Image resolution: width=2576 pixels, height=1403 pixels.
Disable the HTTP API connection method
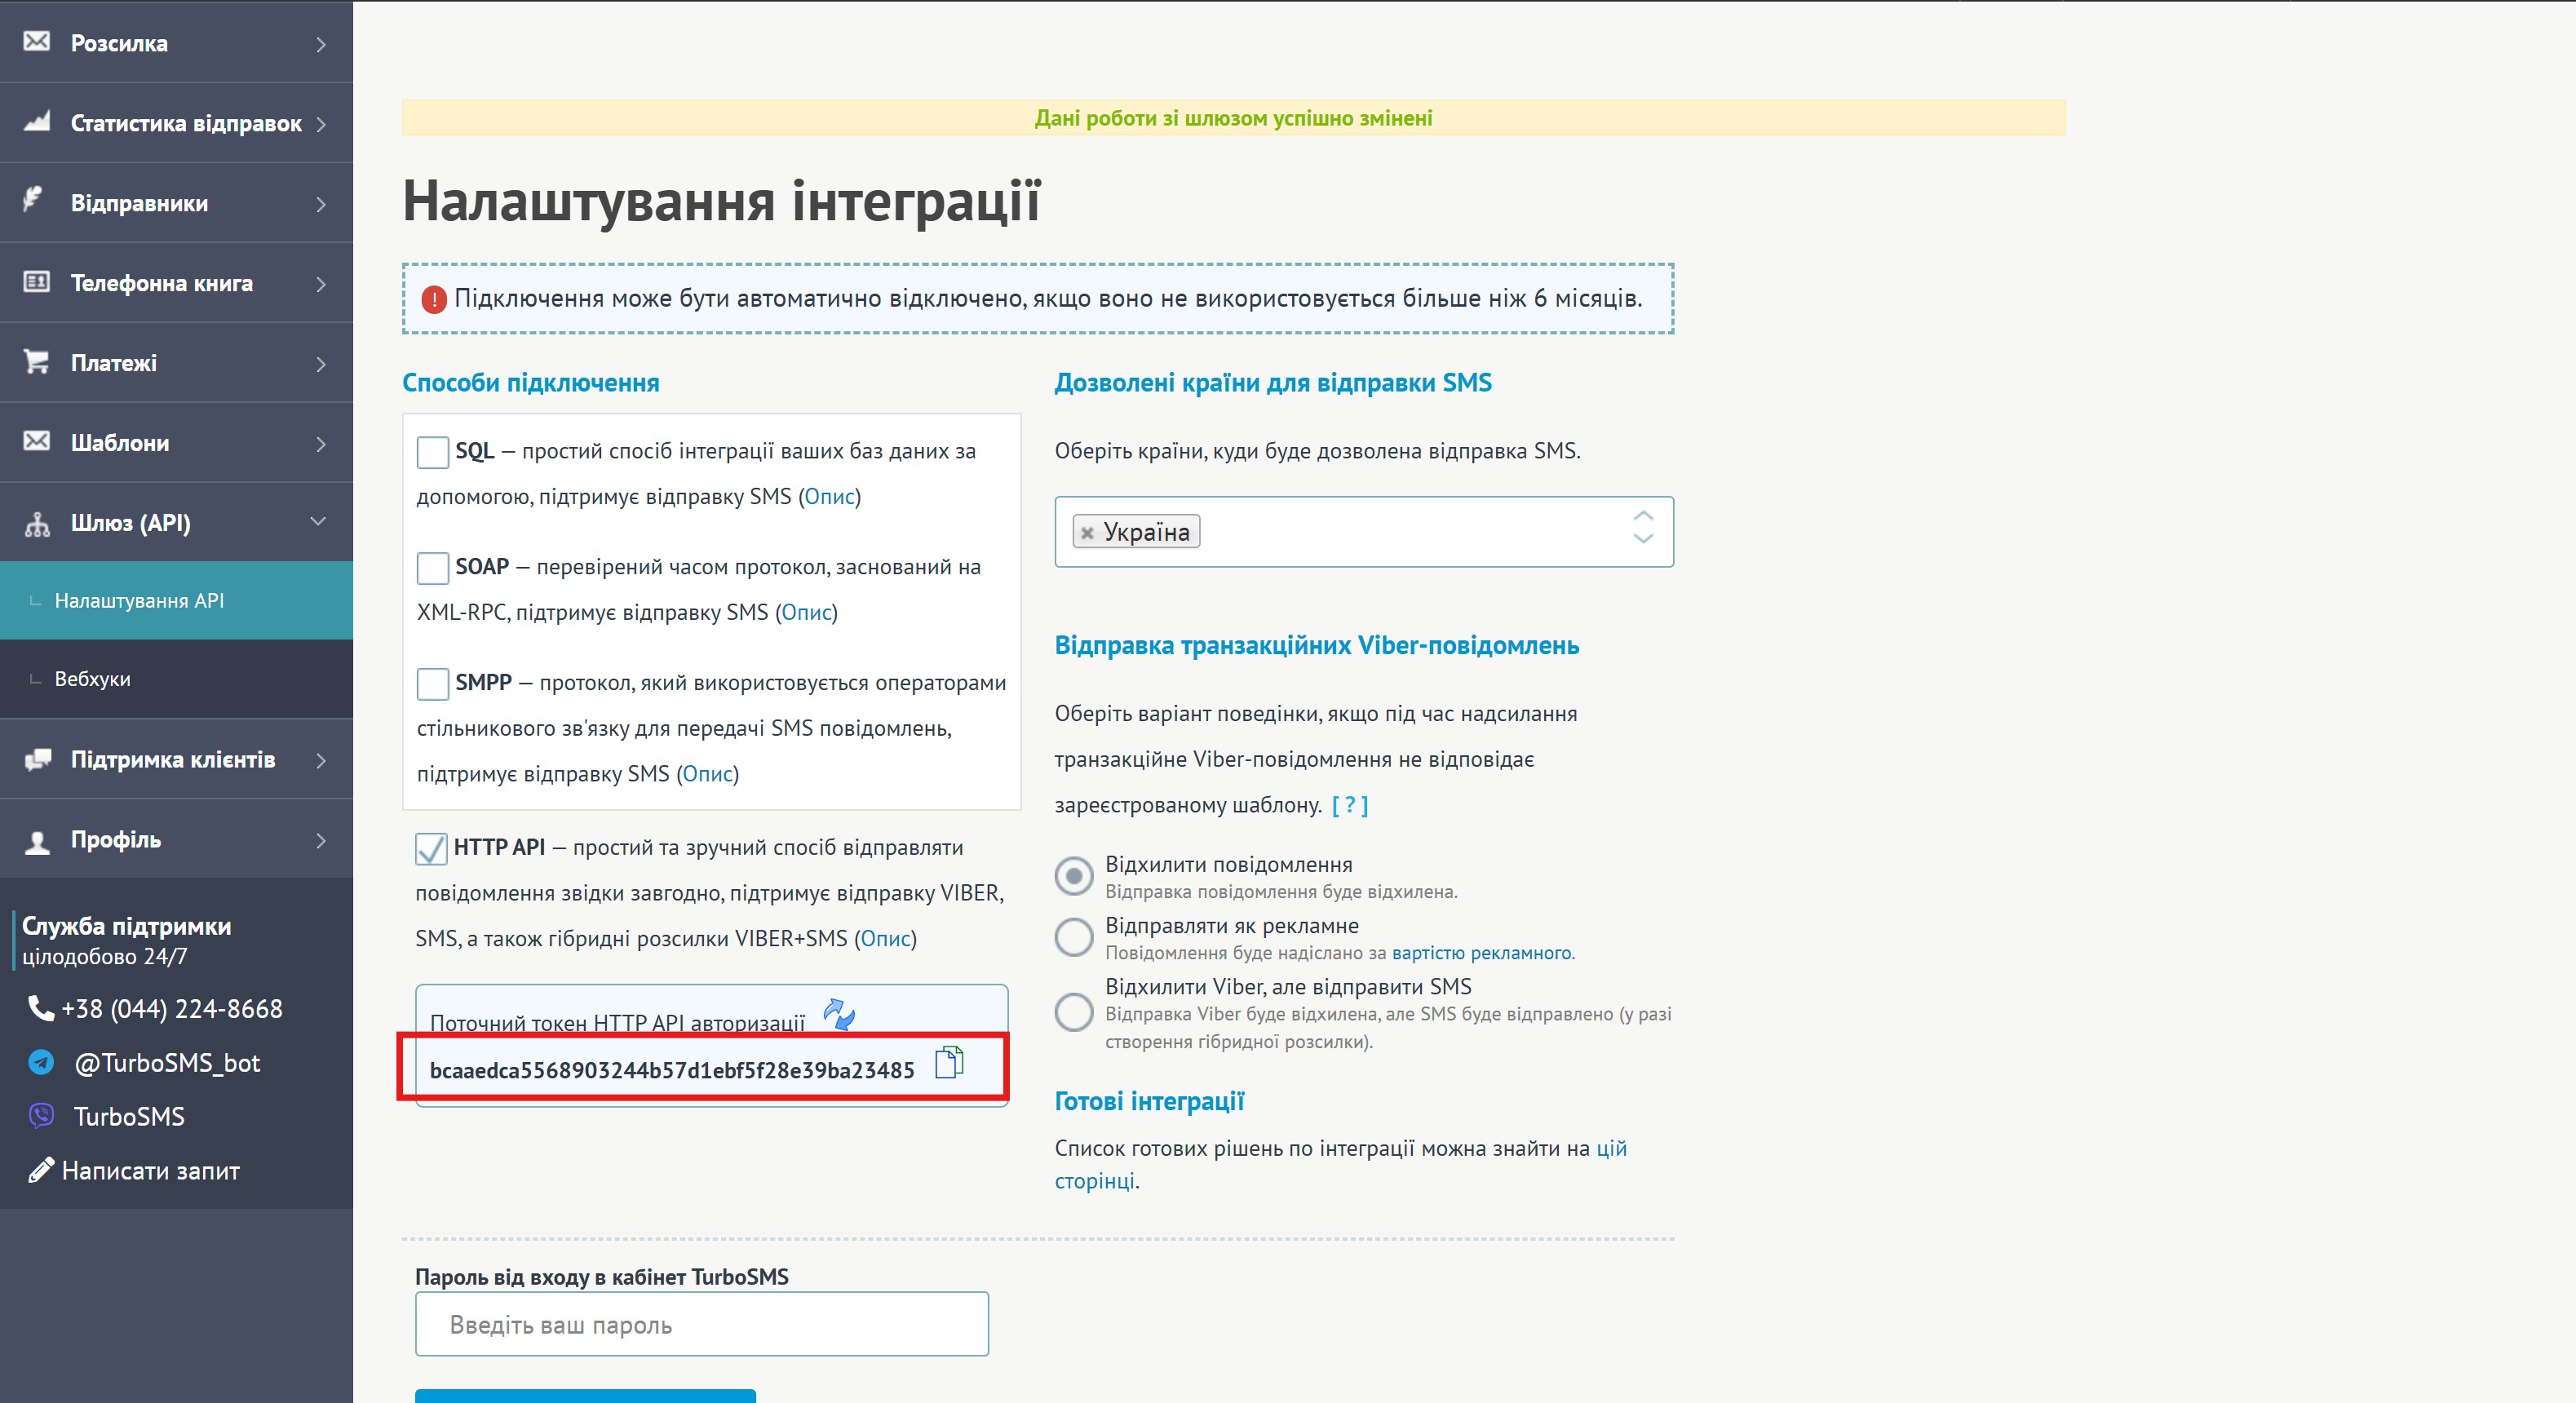[x=431, y=848]
